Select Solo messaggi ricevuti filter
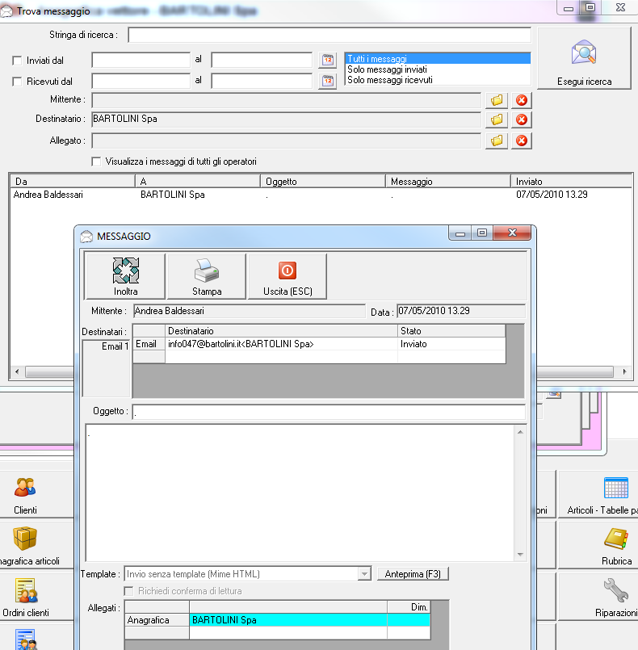 [438, 80]
